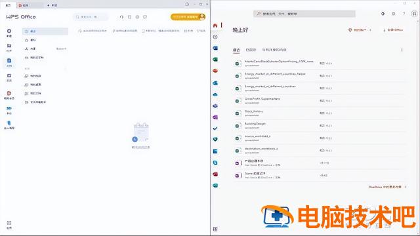Click the orange WPS login/membership button
Viewport: 420px width, 236px height.
point(188,17)
